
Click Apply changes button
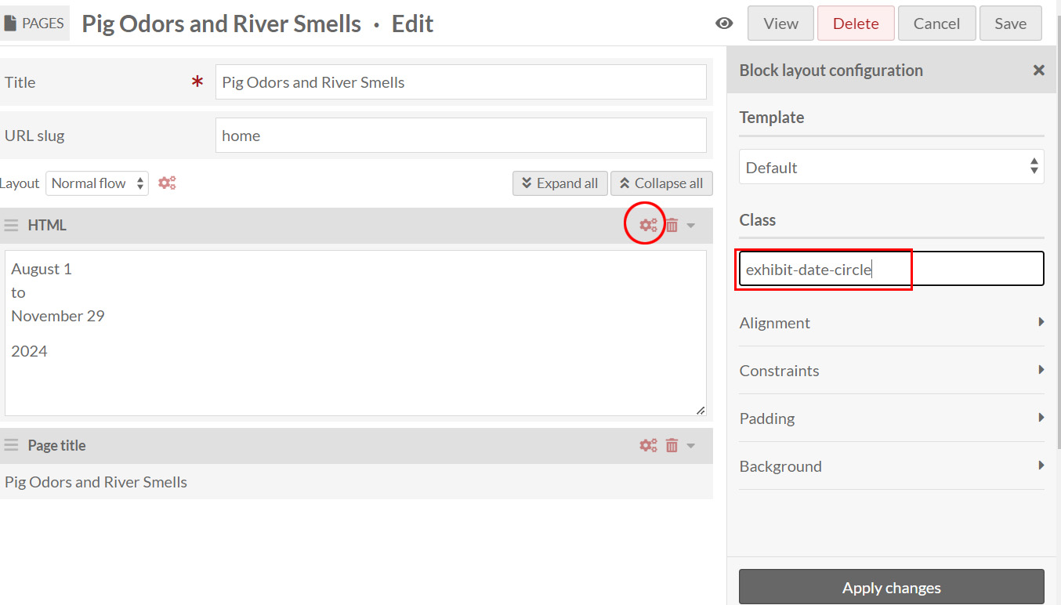pyautogui.click(x=891, y=588)
